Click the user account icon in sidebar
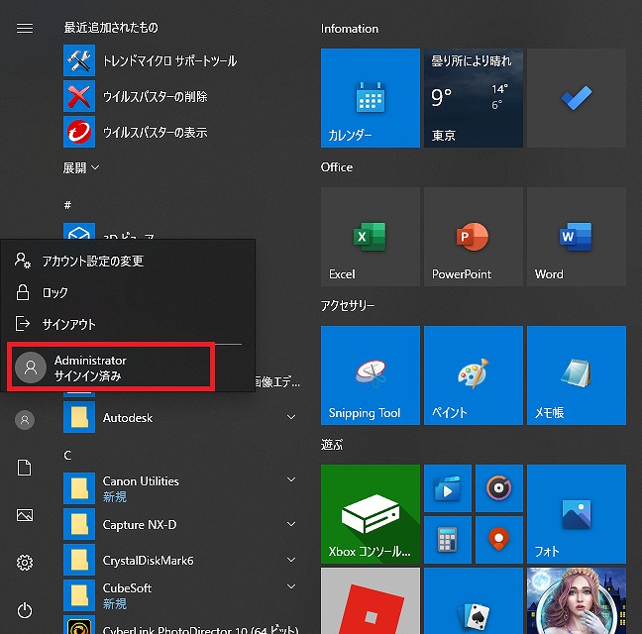Viewport: 642px width, 634px height. click(x=25, y=420)
